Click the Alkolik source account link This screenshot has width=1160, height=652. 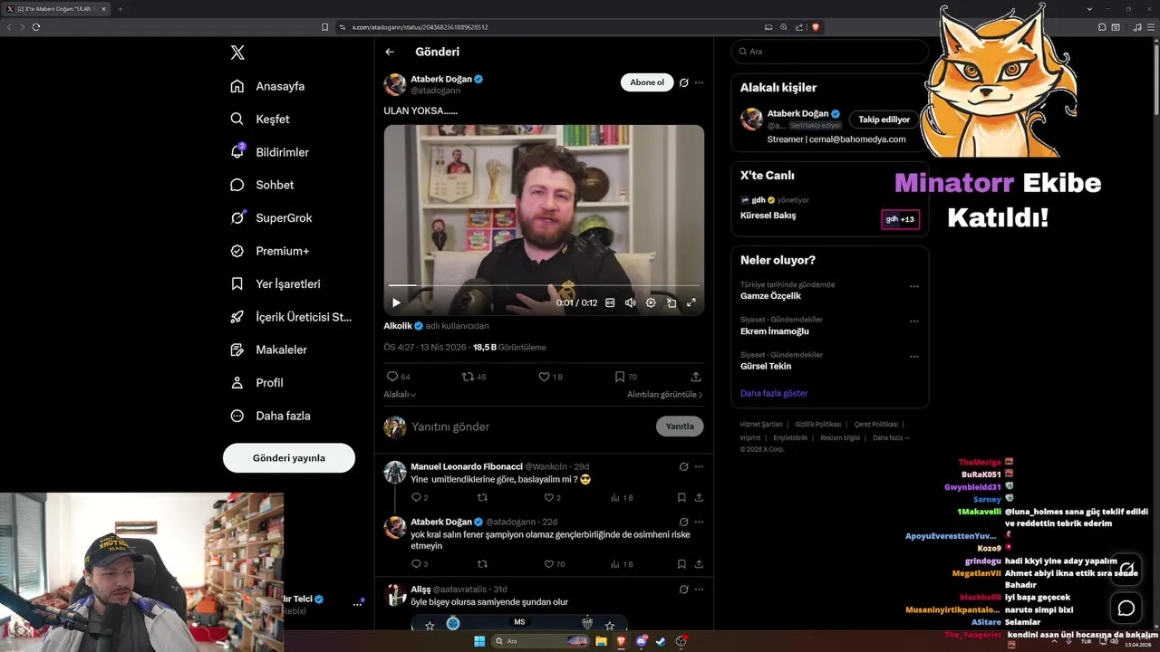pyautogui.click(x=398, y=325)
